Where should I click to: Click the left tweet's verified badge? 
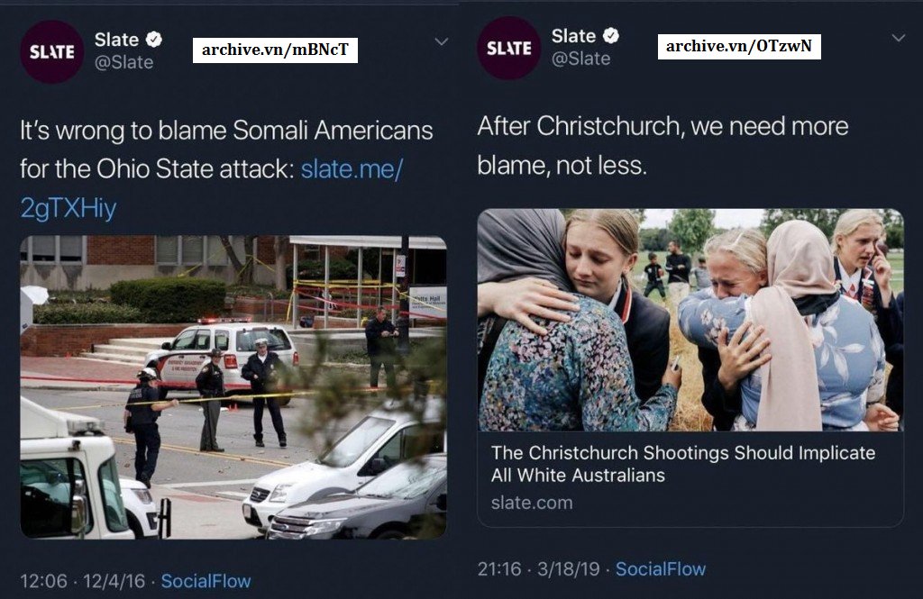(x=153, y=40)
